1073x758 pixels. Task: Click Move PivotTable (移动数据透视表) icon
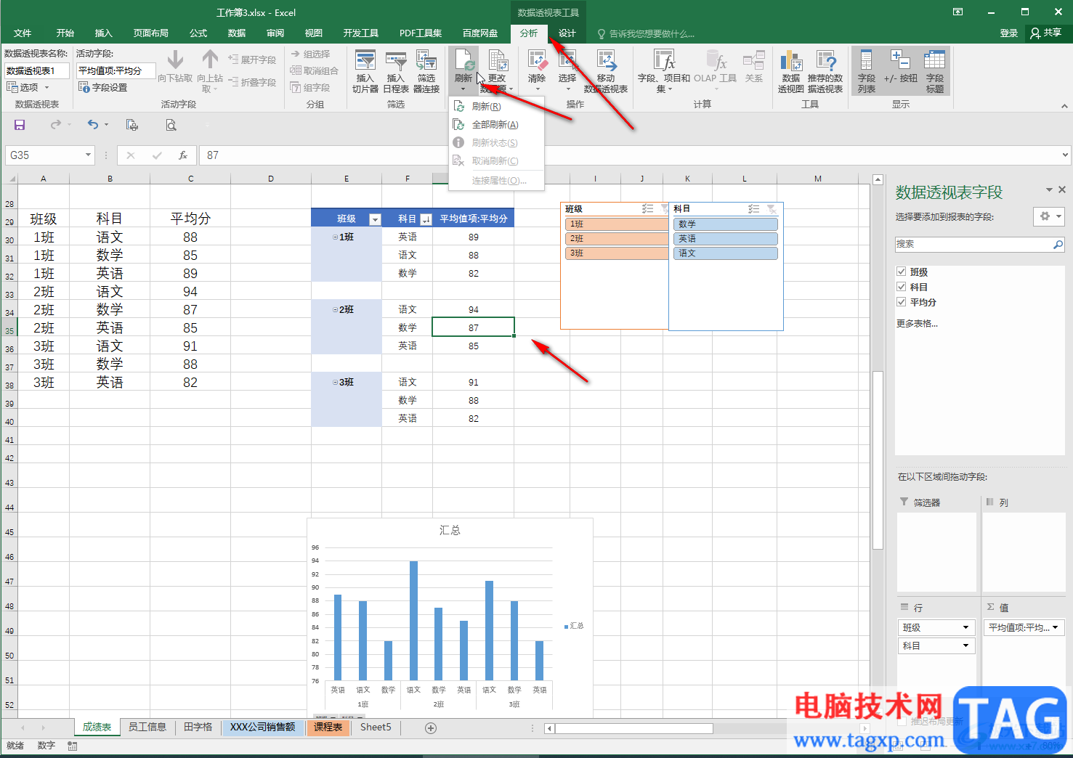coord(606,60)
